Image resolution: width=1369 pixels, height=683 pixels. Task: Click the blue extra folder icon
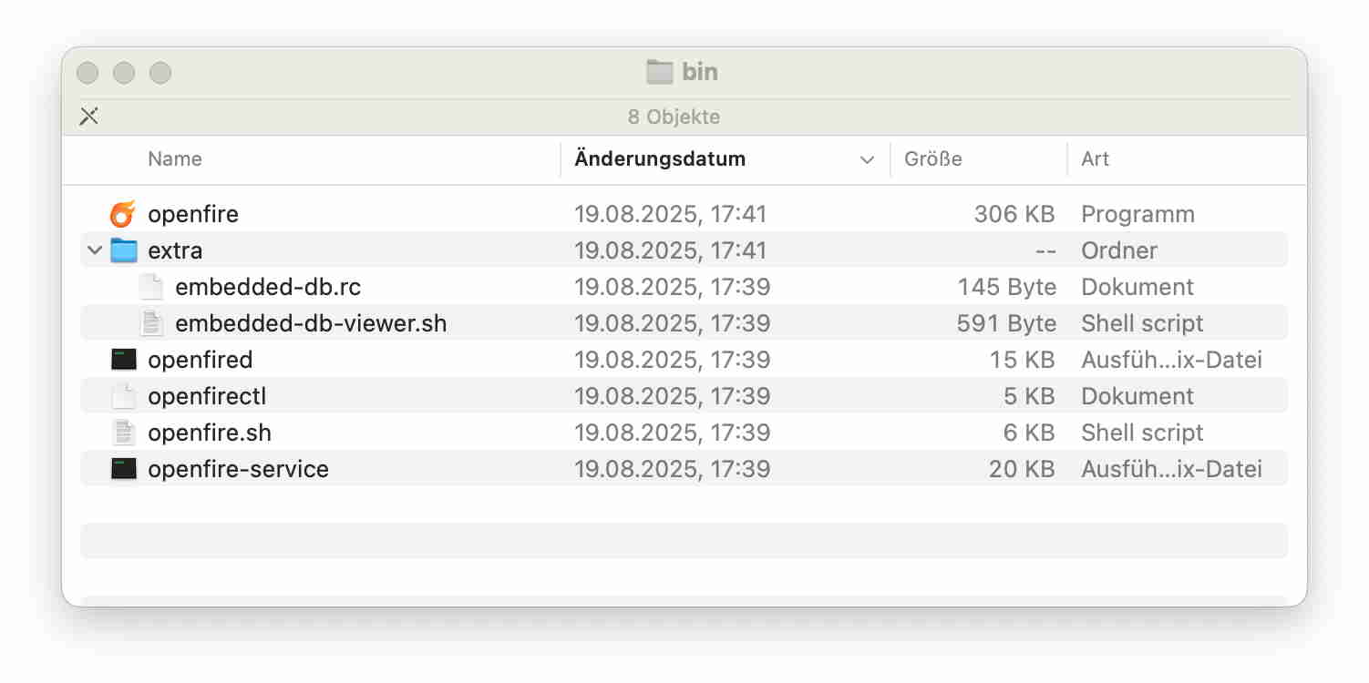click(x=123, y=250)
